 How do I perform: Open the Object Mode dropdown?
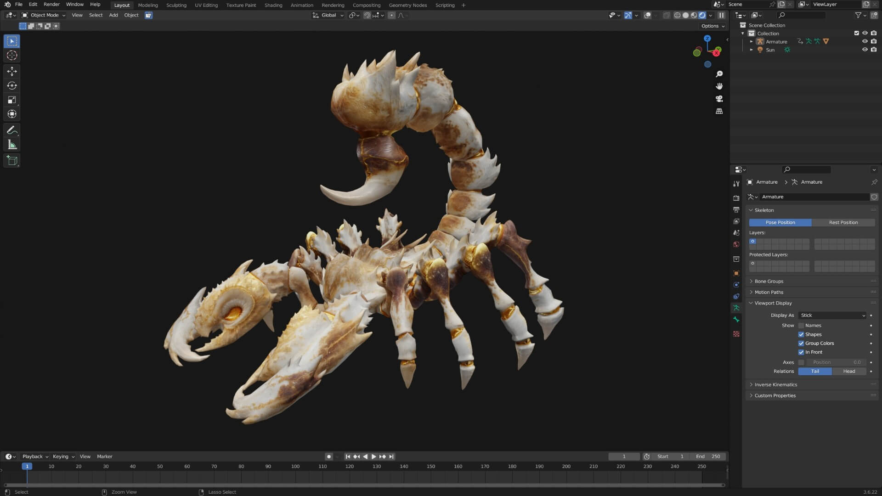point(44,15)
